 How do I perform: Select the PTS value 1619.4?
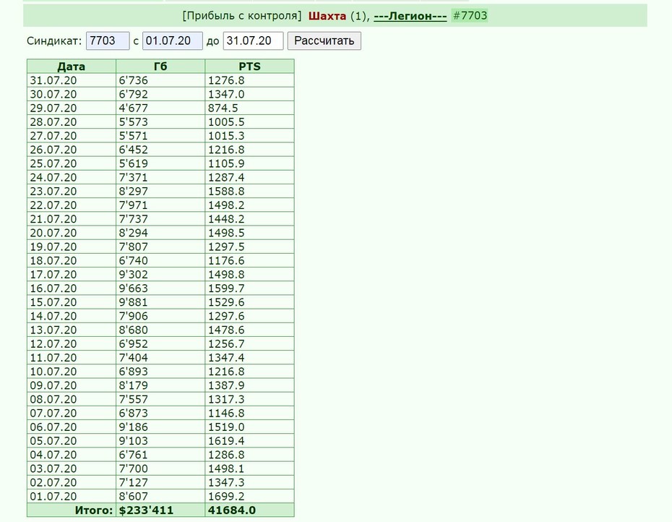point(226,441)
